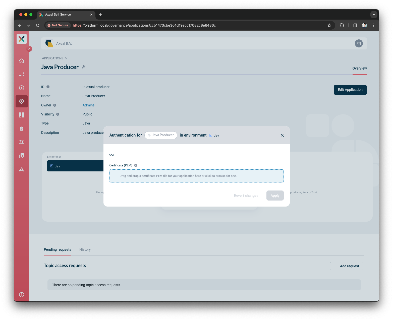
Task: Click the Axual X logo in the sidebar
Action: [22, 39]
